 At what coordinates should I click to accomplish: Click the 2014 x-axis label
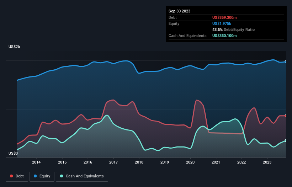[36, 162]
